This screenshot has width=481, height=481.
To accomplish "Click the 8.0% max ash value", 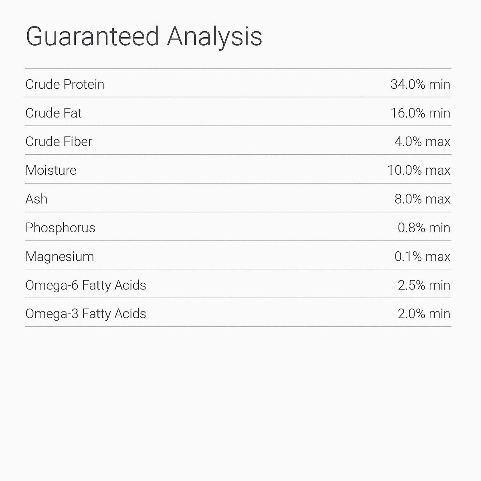I will tap(422, 199).
